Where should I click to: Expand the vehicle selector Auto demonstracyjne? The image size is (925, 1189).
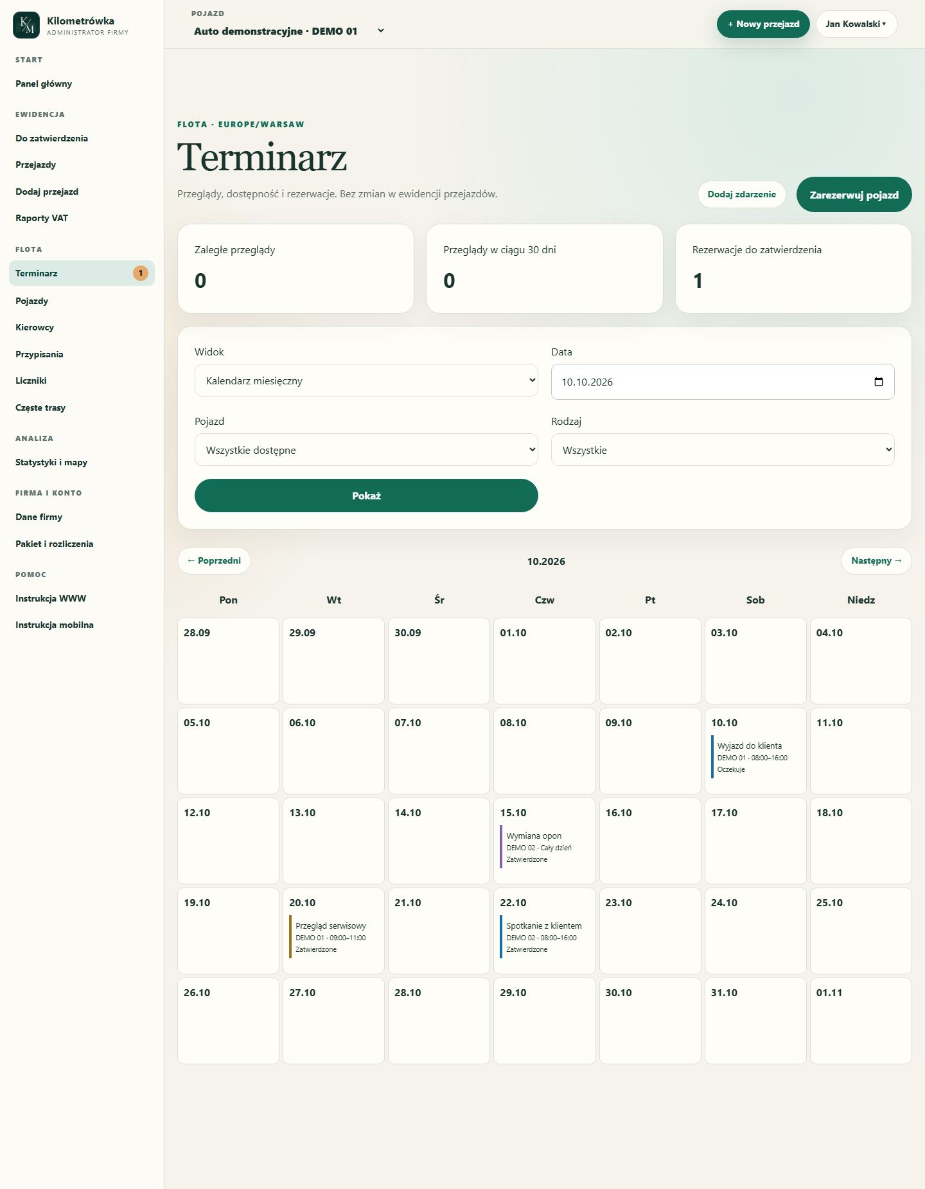[x=289, y=31]
